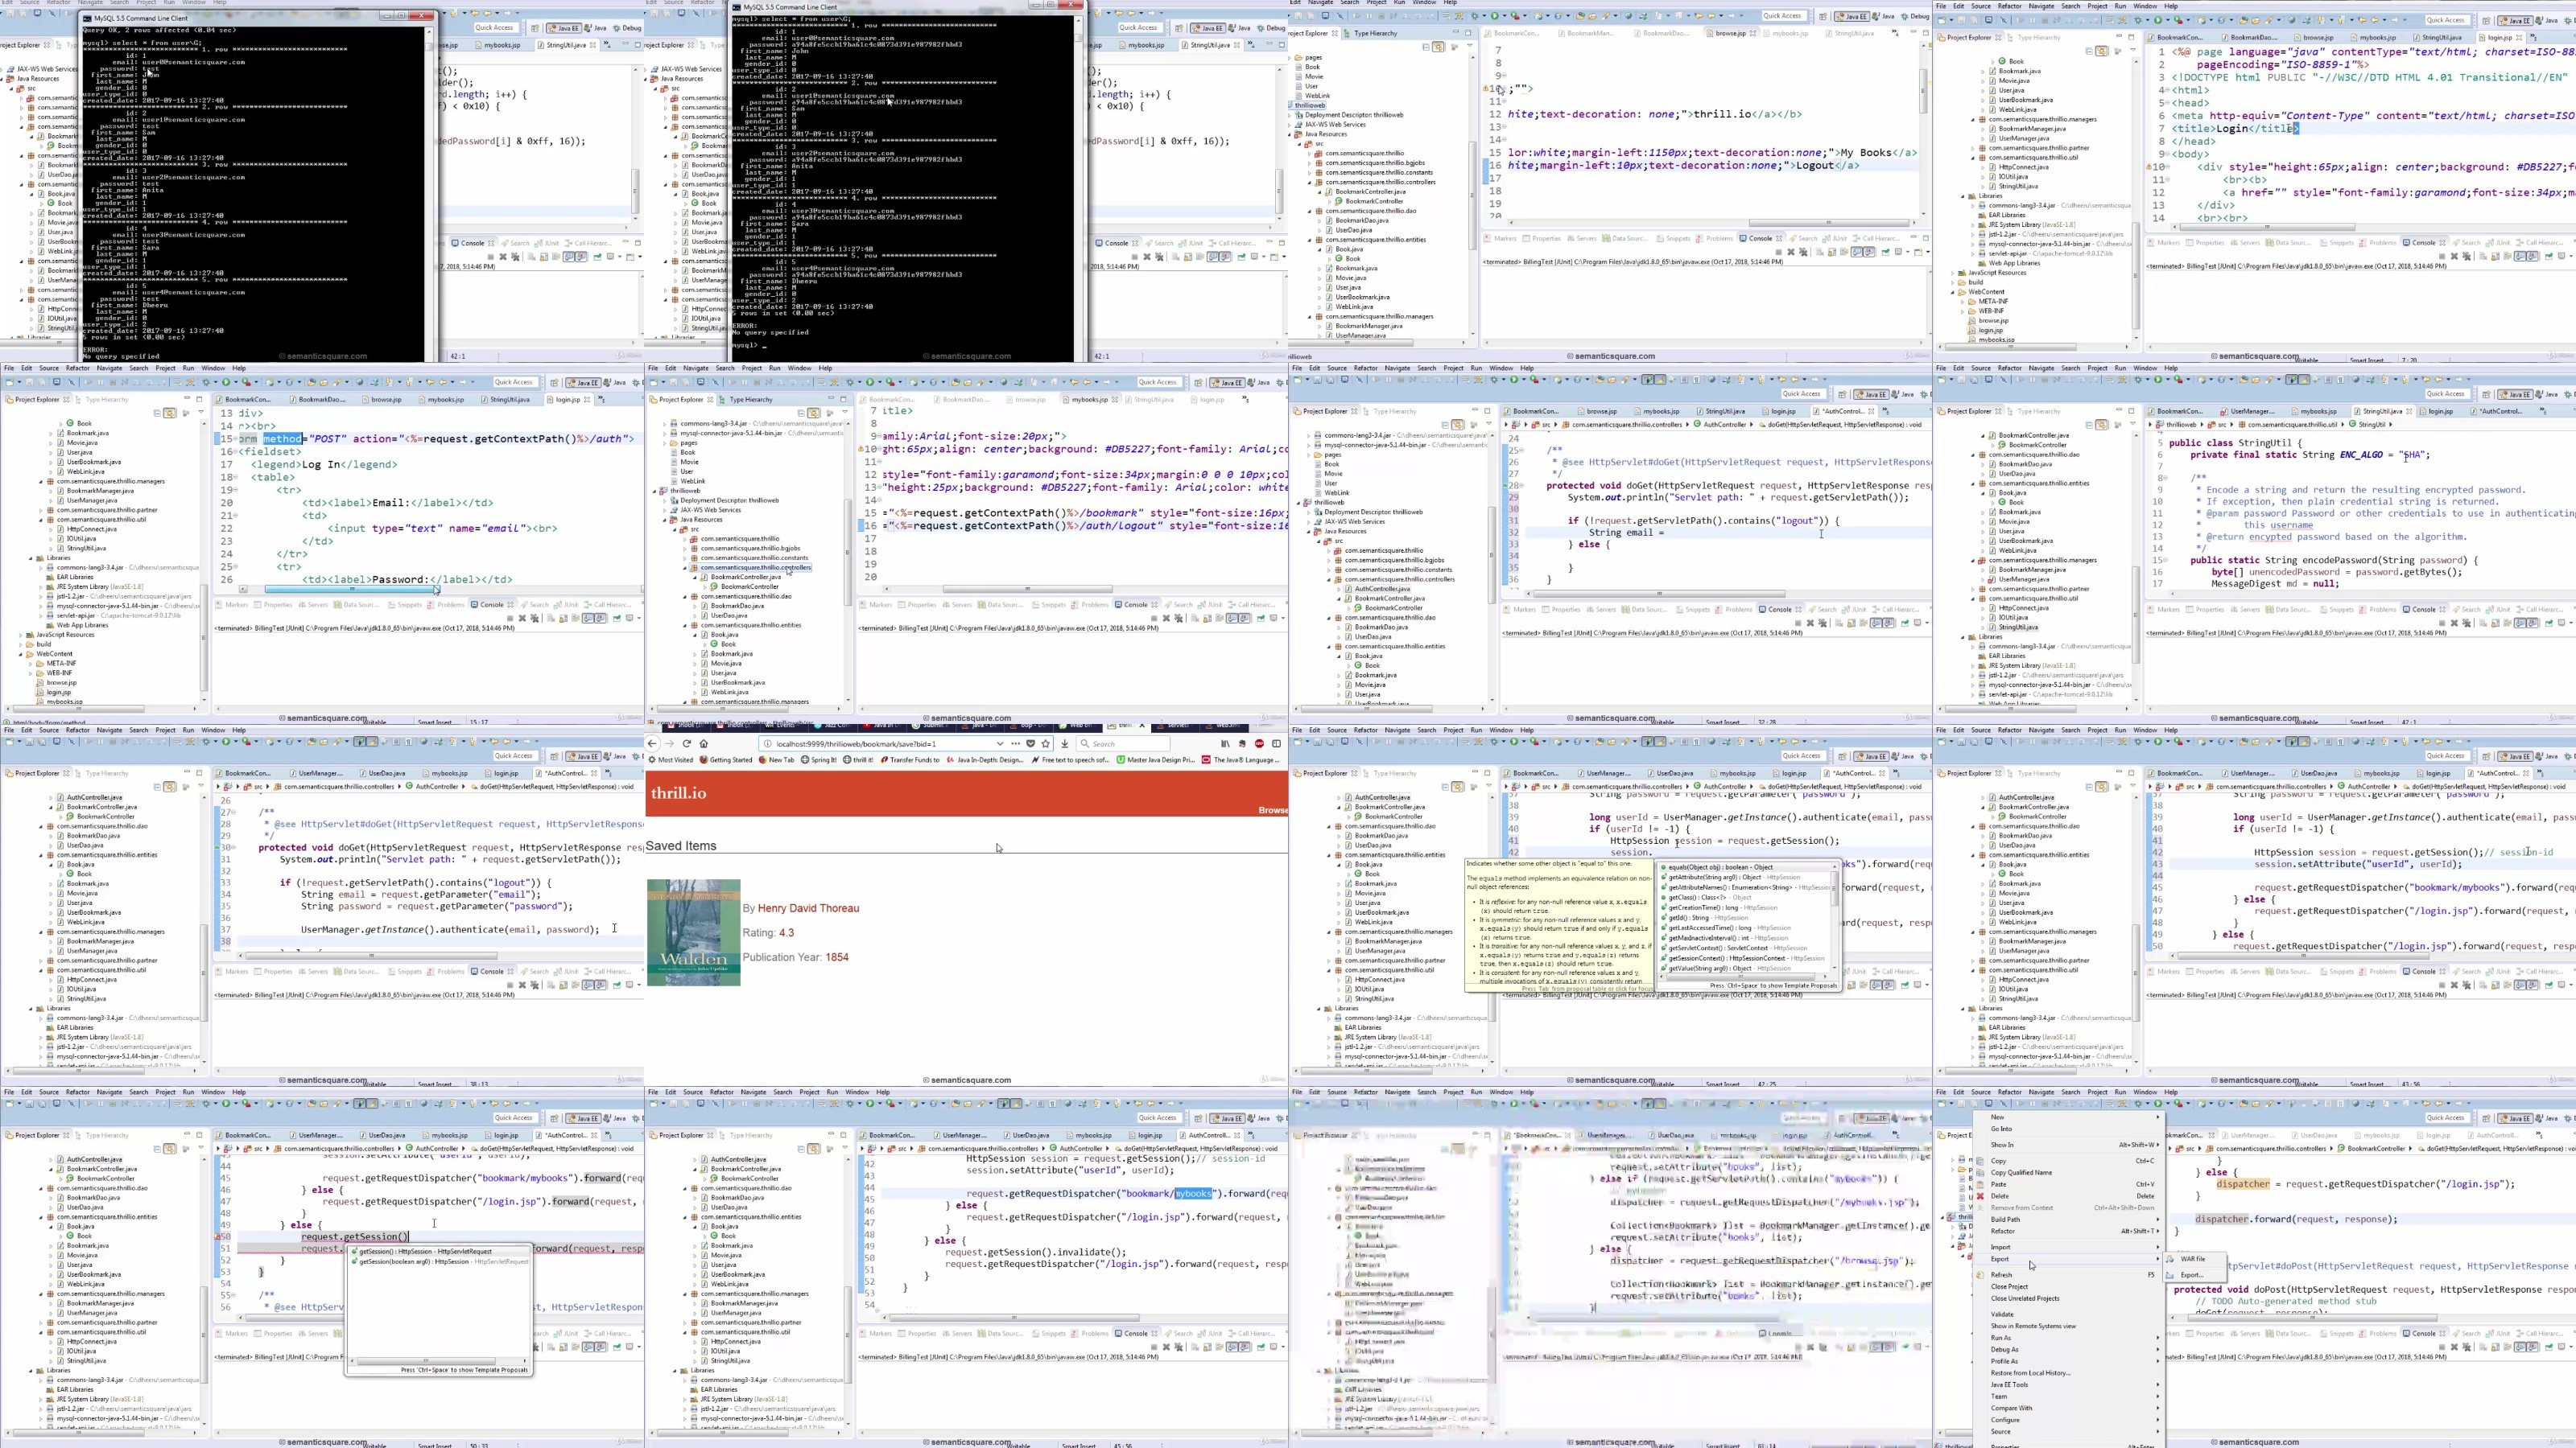This screenshot has height=1448, width=2576.
Task: Open Most Visited bookmarks folder in Firefox
Action: (x=671, y=759)
